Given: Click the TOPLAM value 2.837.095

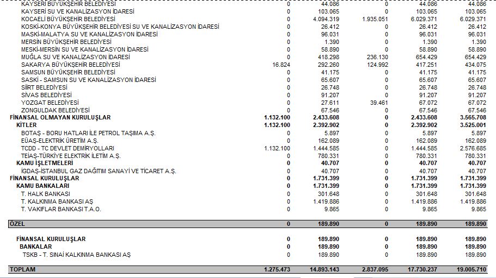Looking at the screenshot, I should pyautogui.click(x=375, y=269).
